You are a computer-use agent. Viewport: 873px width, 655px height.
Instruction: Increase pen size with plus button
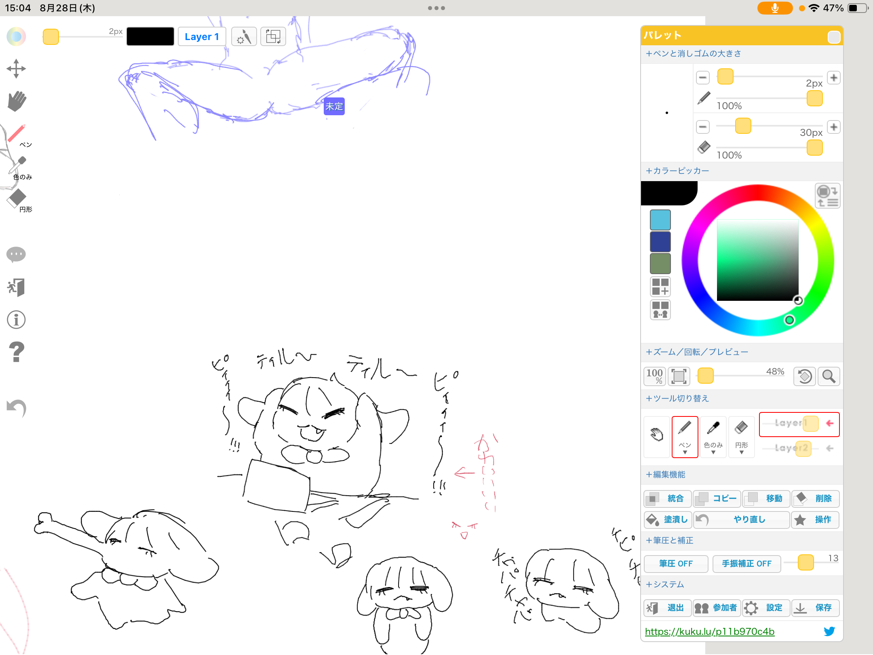pos(834,77)
